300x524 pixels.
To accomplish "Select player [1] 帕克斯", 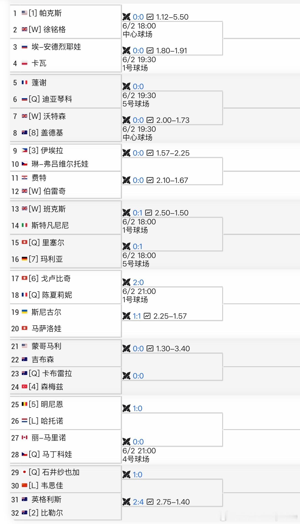I will tap(45, 13).
